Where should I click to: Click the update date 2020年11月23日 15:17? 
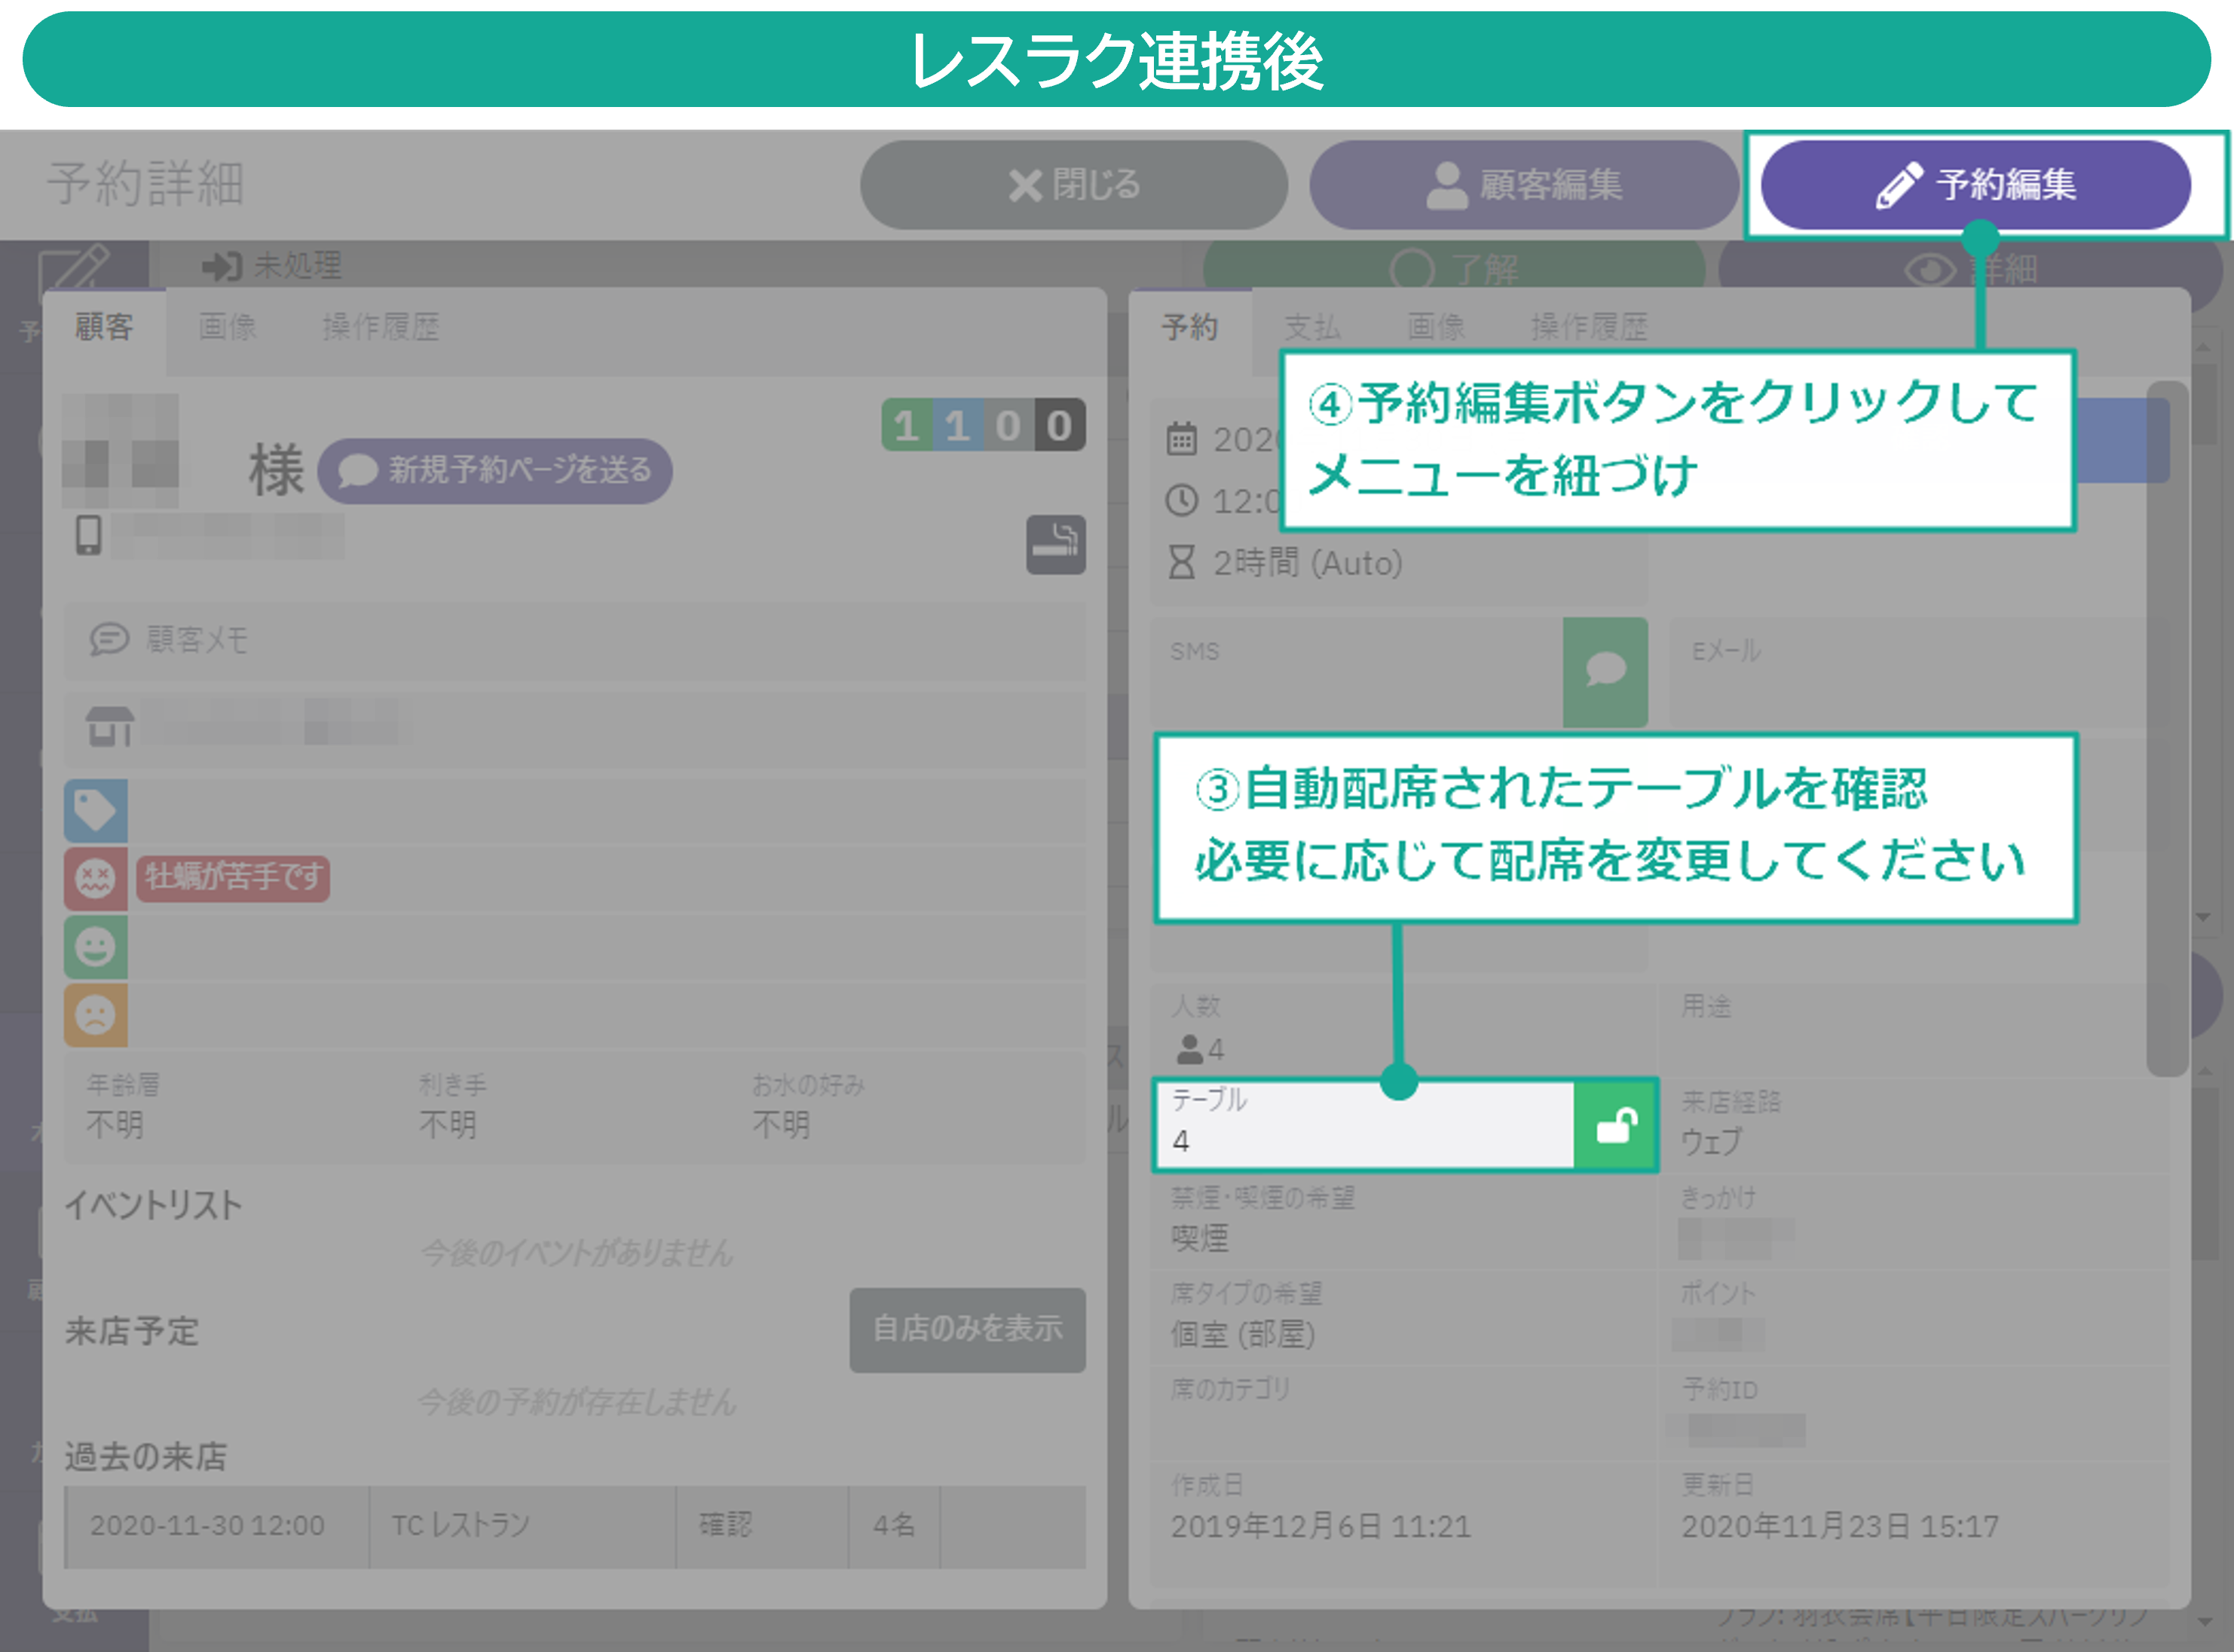[1840, 1527]
